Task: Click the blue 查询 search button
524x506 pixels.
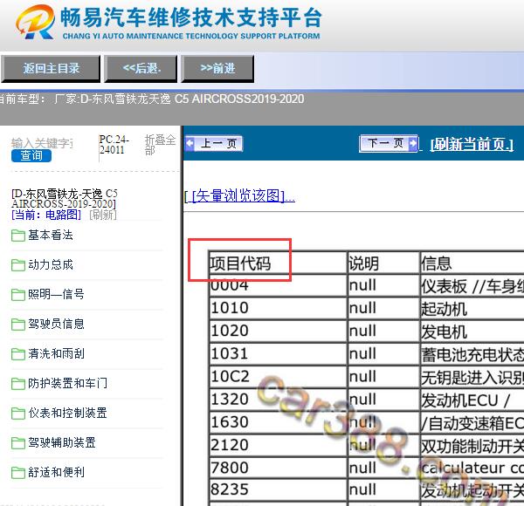Action: (x=31, y=155)
